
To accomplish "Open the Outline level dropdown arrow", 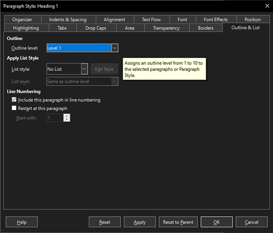I will click(x=115, y=48).
